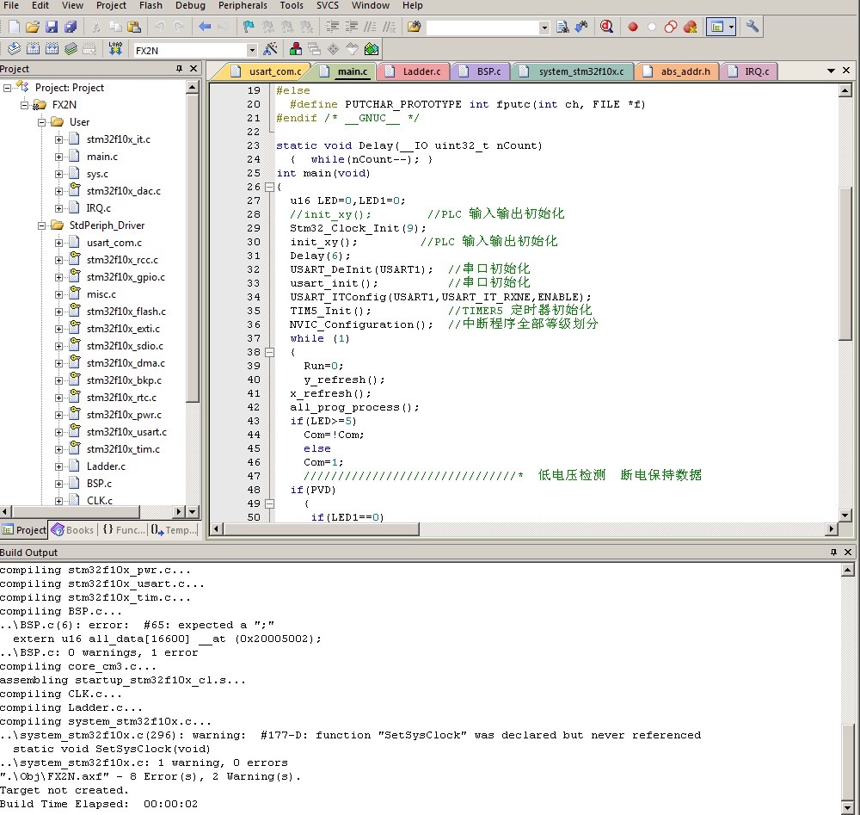Toggle enable/disable breakpoint white circle

652,27
